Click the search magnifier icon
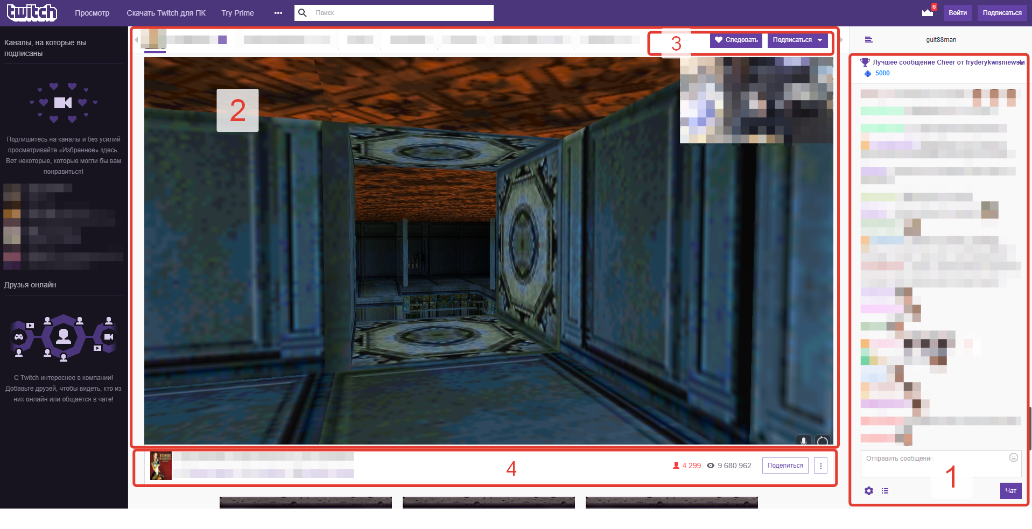 click(x=303, y=13)
